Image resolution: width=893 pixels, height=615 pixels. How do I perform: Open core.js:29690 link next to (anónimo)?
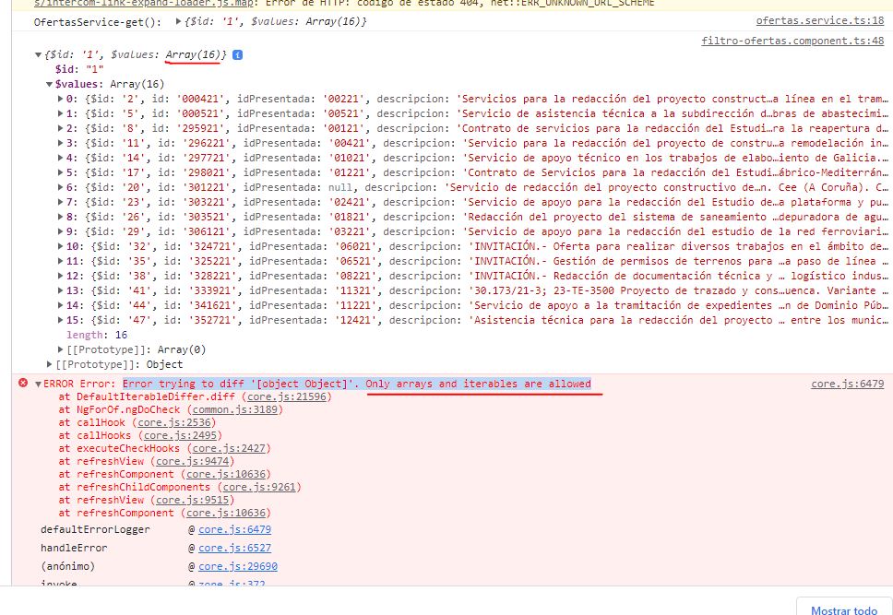(x=238, y=567)
